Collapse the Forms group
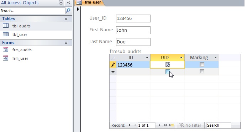The image size is (247, 132). (x=66, y=43)
